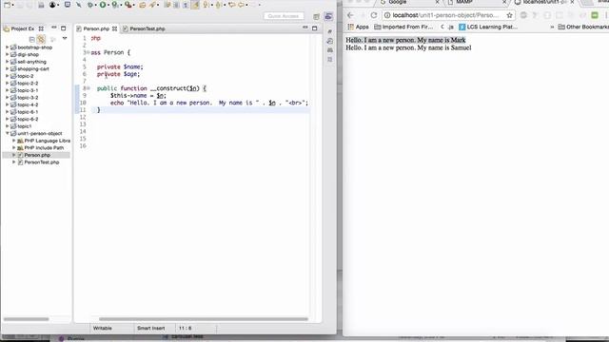
Task: Close the Person.php editor tab
Action: pos(114,28)
